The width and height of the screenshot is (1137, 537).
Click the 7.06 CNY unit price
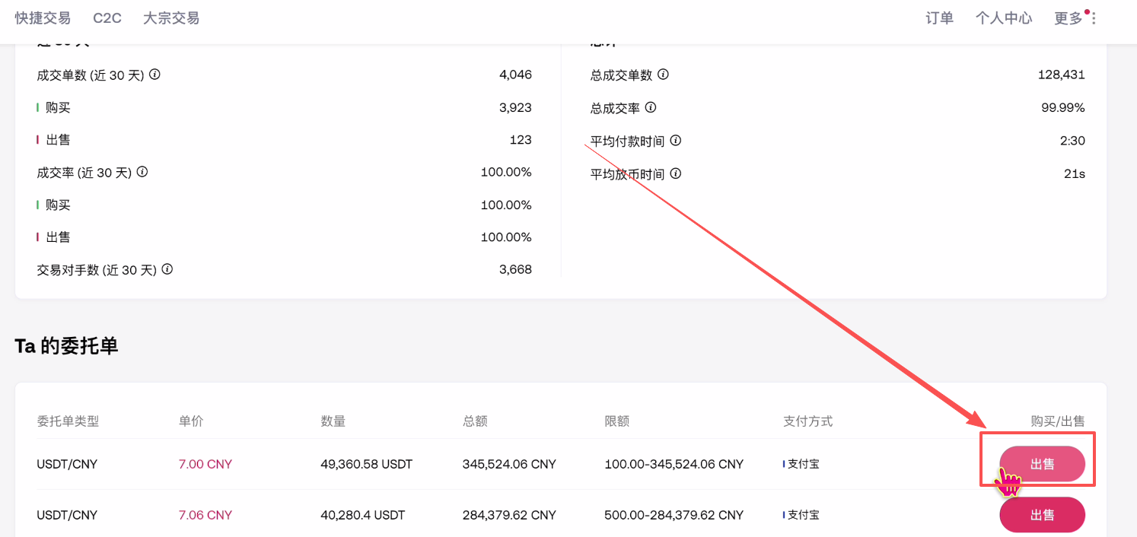[205, 515]
